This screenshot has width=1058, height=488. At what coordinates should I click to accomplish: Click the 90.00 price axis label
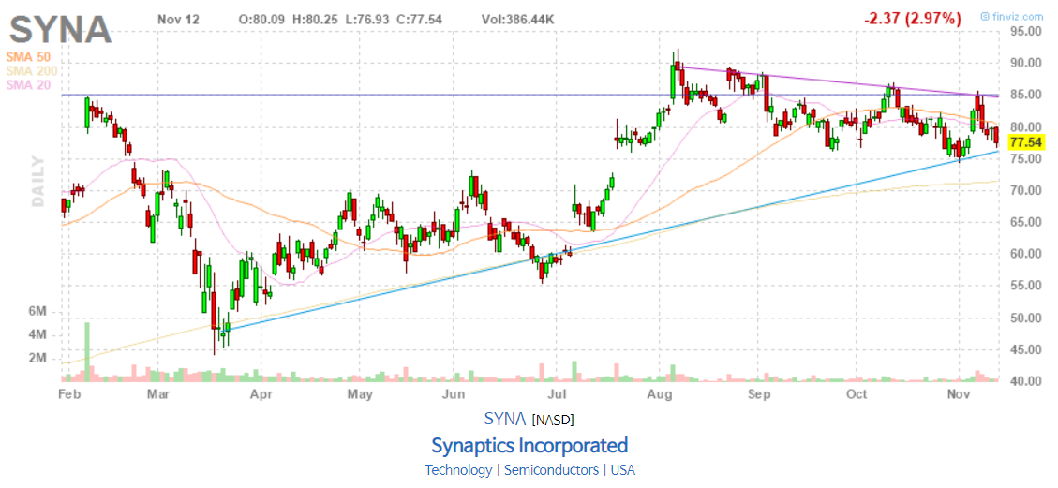1026,64
